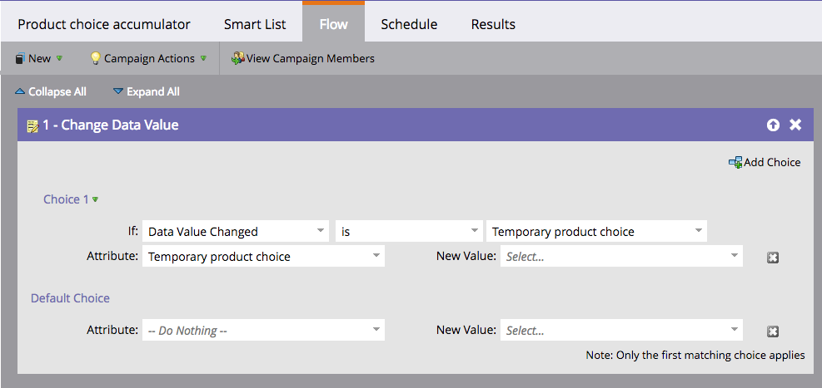
Task: Open the Choice 1 dropdown arrow
Action: pos(96,199)
